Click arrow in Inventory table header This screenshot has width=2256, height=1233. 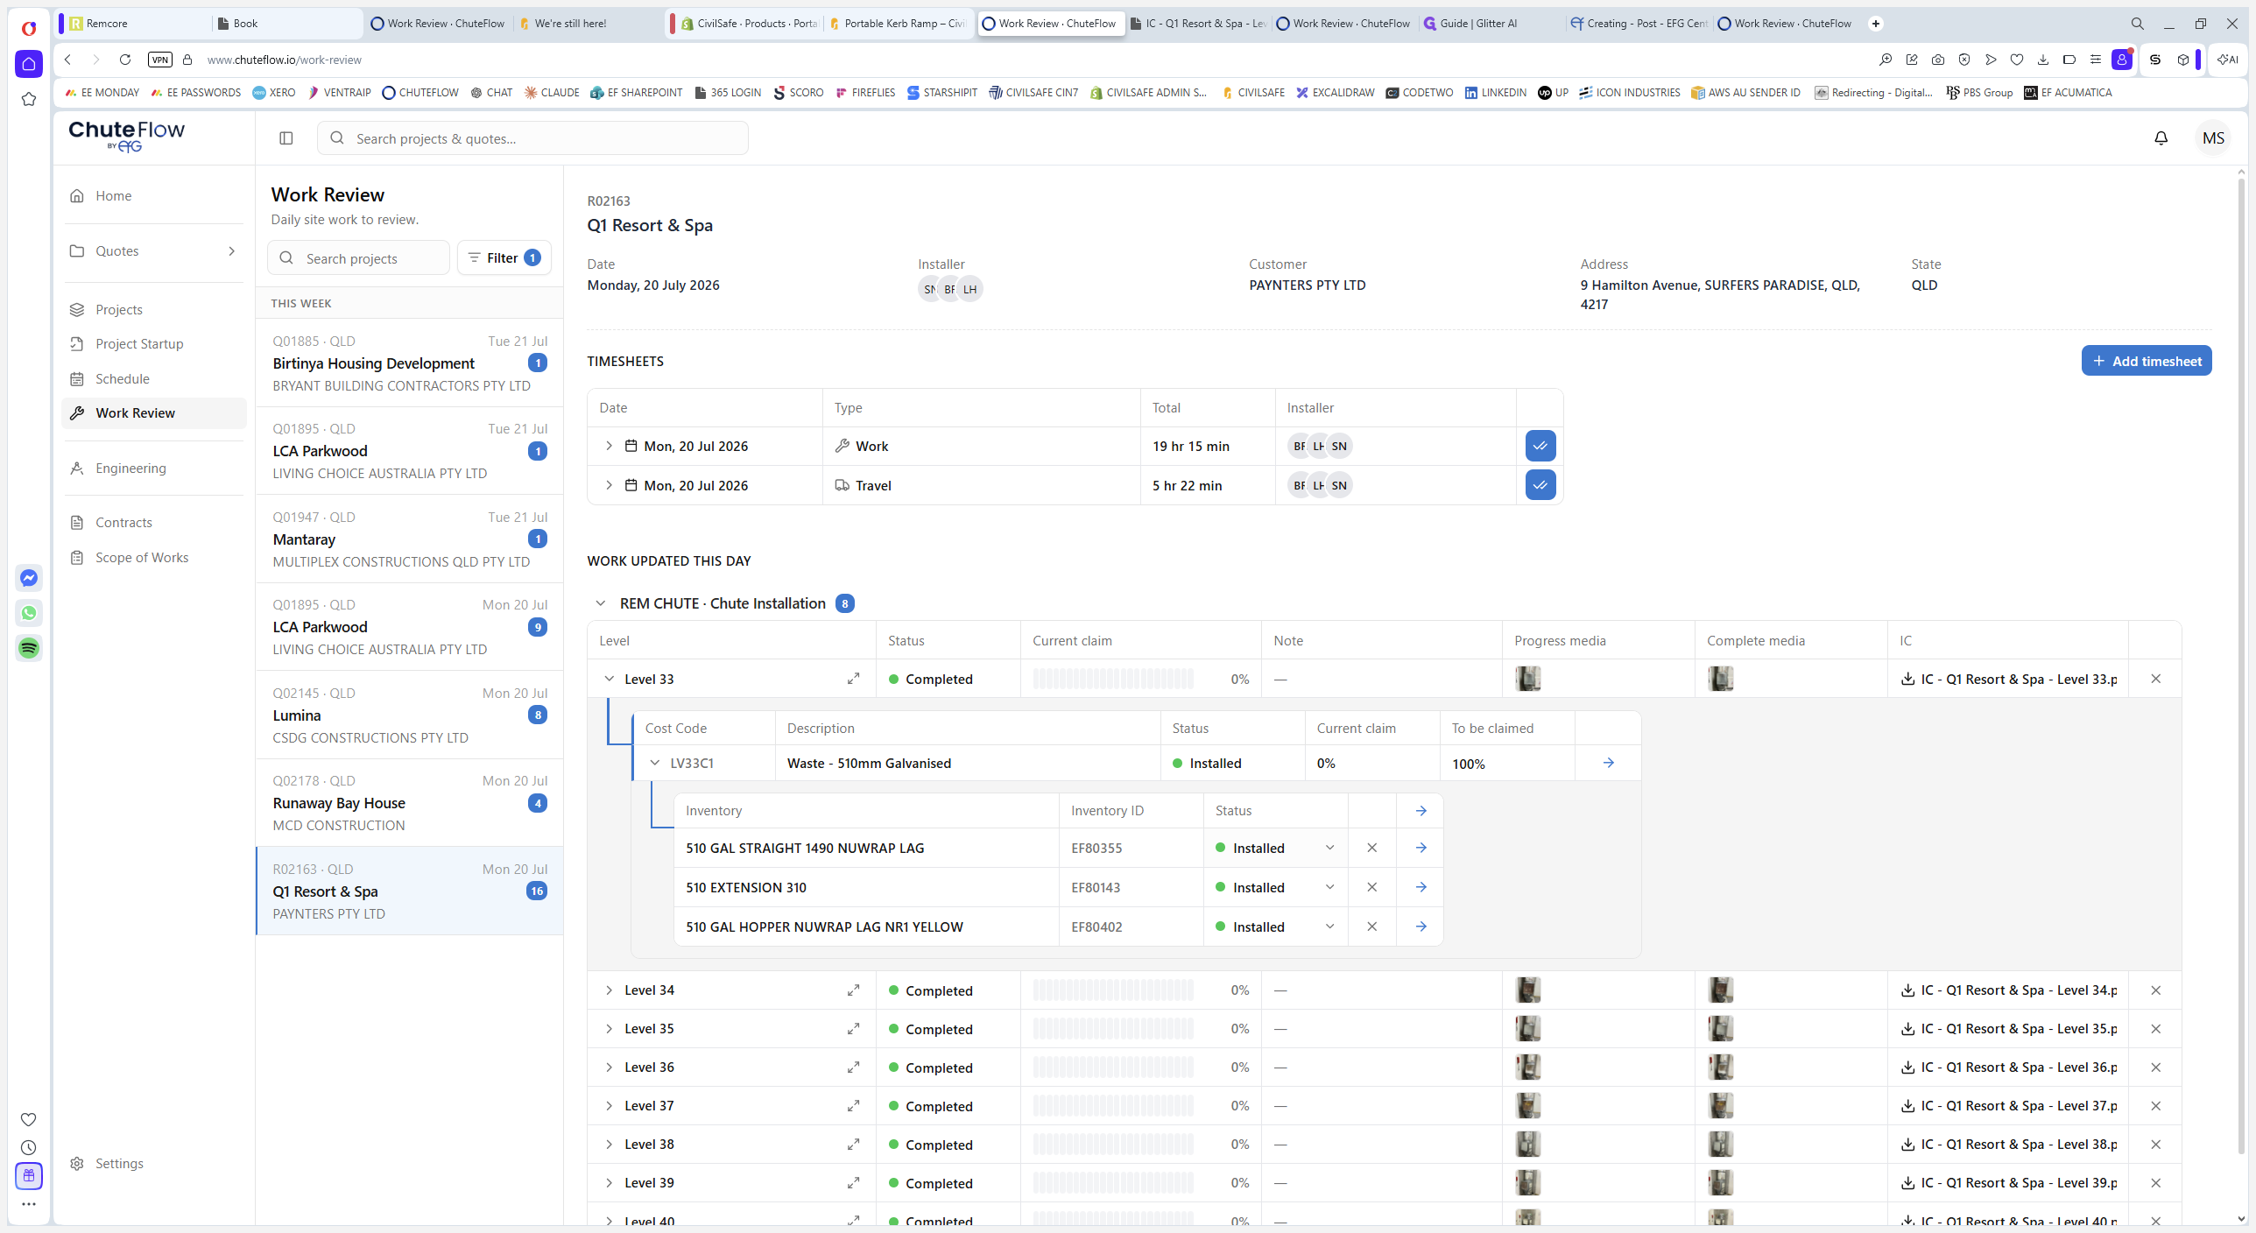pyautogui.click(x=1421, y=811)
